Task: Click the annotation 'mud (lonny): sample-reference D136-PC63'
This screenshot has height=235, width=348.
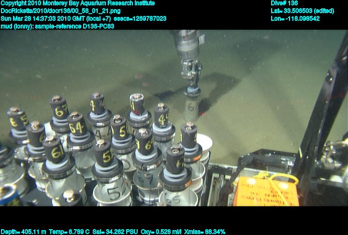Action: pos(58,26)
